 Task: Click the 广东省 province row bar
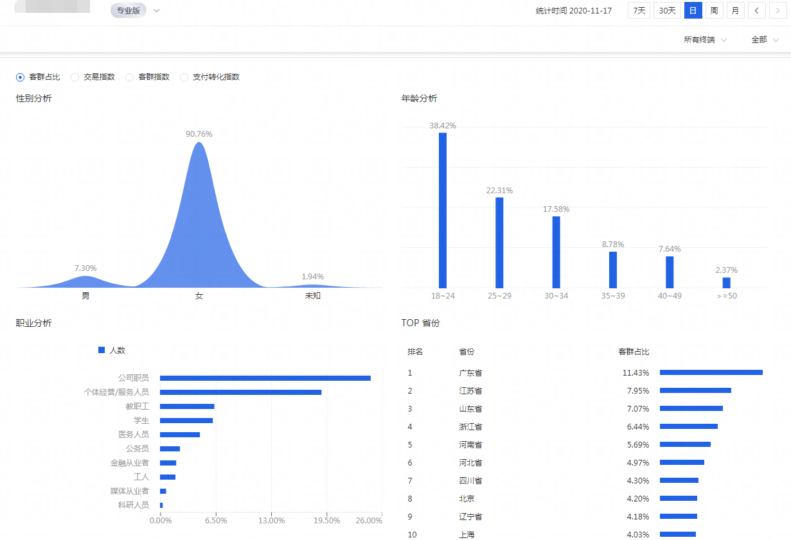point(711,372)
